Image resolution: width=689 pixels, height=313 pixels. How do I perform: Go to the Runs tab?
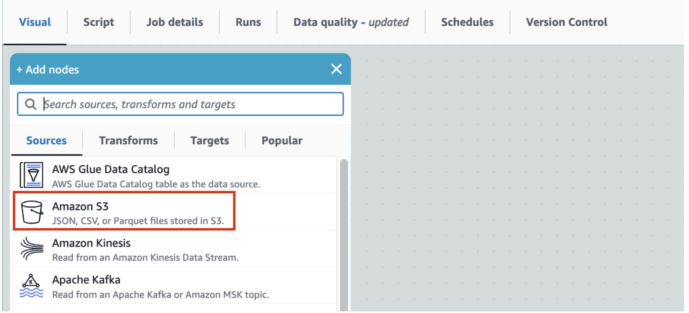(248, 22)
